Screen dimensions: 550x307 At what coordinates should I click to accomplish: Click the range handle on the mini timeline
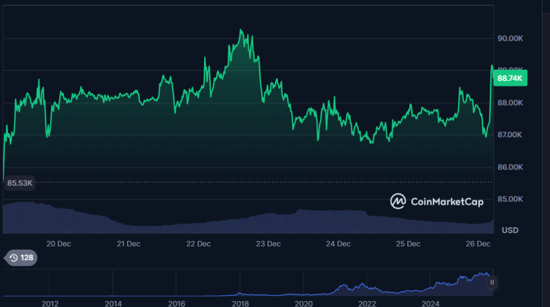(492, 282)
